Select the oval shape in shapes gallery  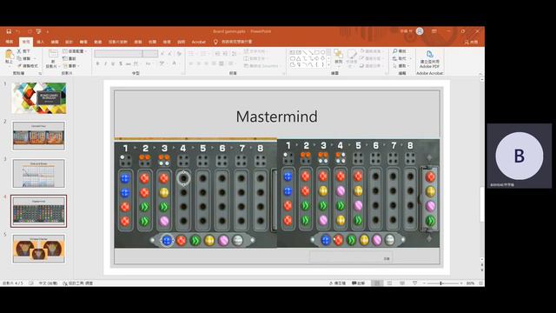point(322,52)
